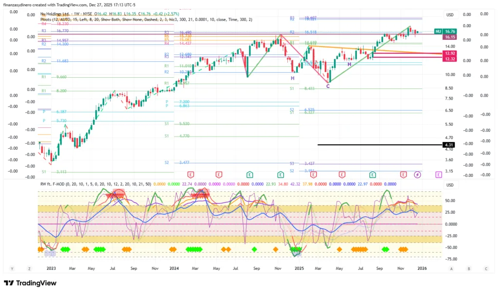Select the Nu Holdings Ltd. symbol title
The height and width of the screenshot is (293, 498).
56,14
